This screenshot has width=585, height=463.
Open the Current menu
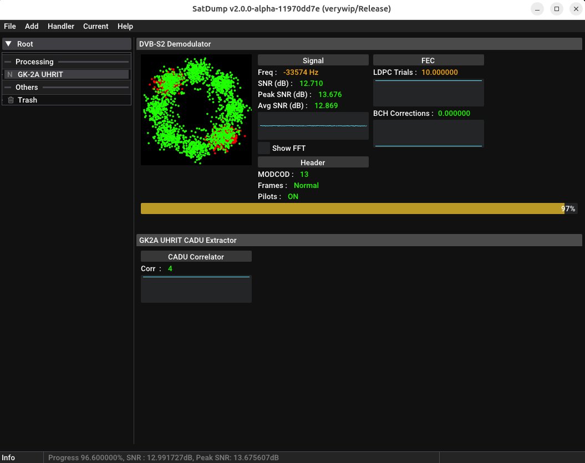[x=95, y=26]
